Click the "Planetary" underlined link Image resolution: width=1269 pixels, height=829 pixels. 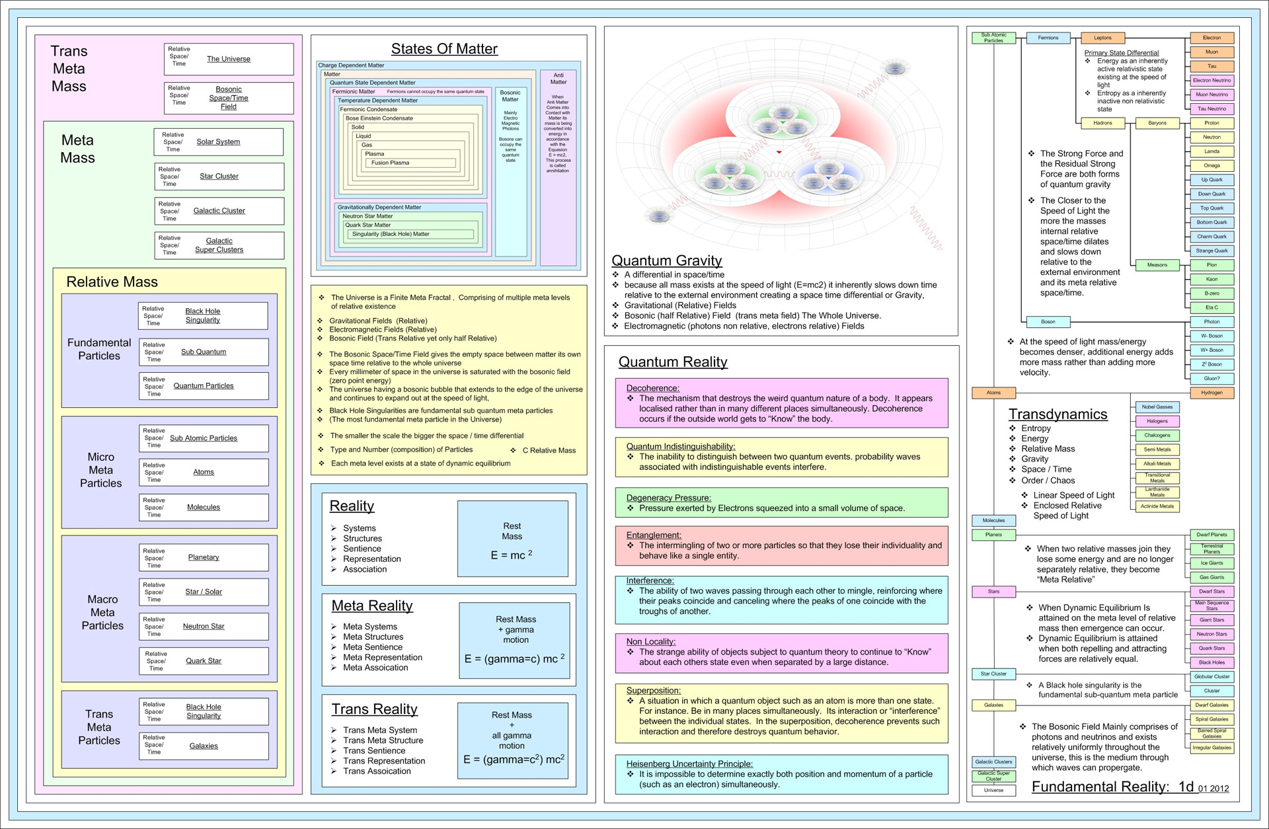(x=204, y=557)
